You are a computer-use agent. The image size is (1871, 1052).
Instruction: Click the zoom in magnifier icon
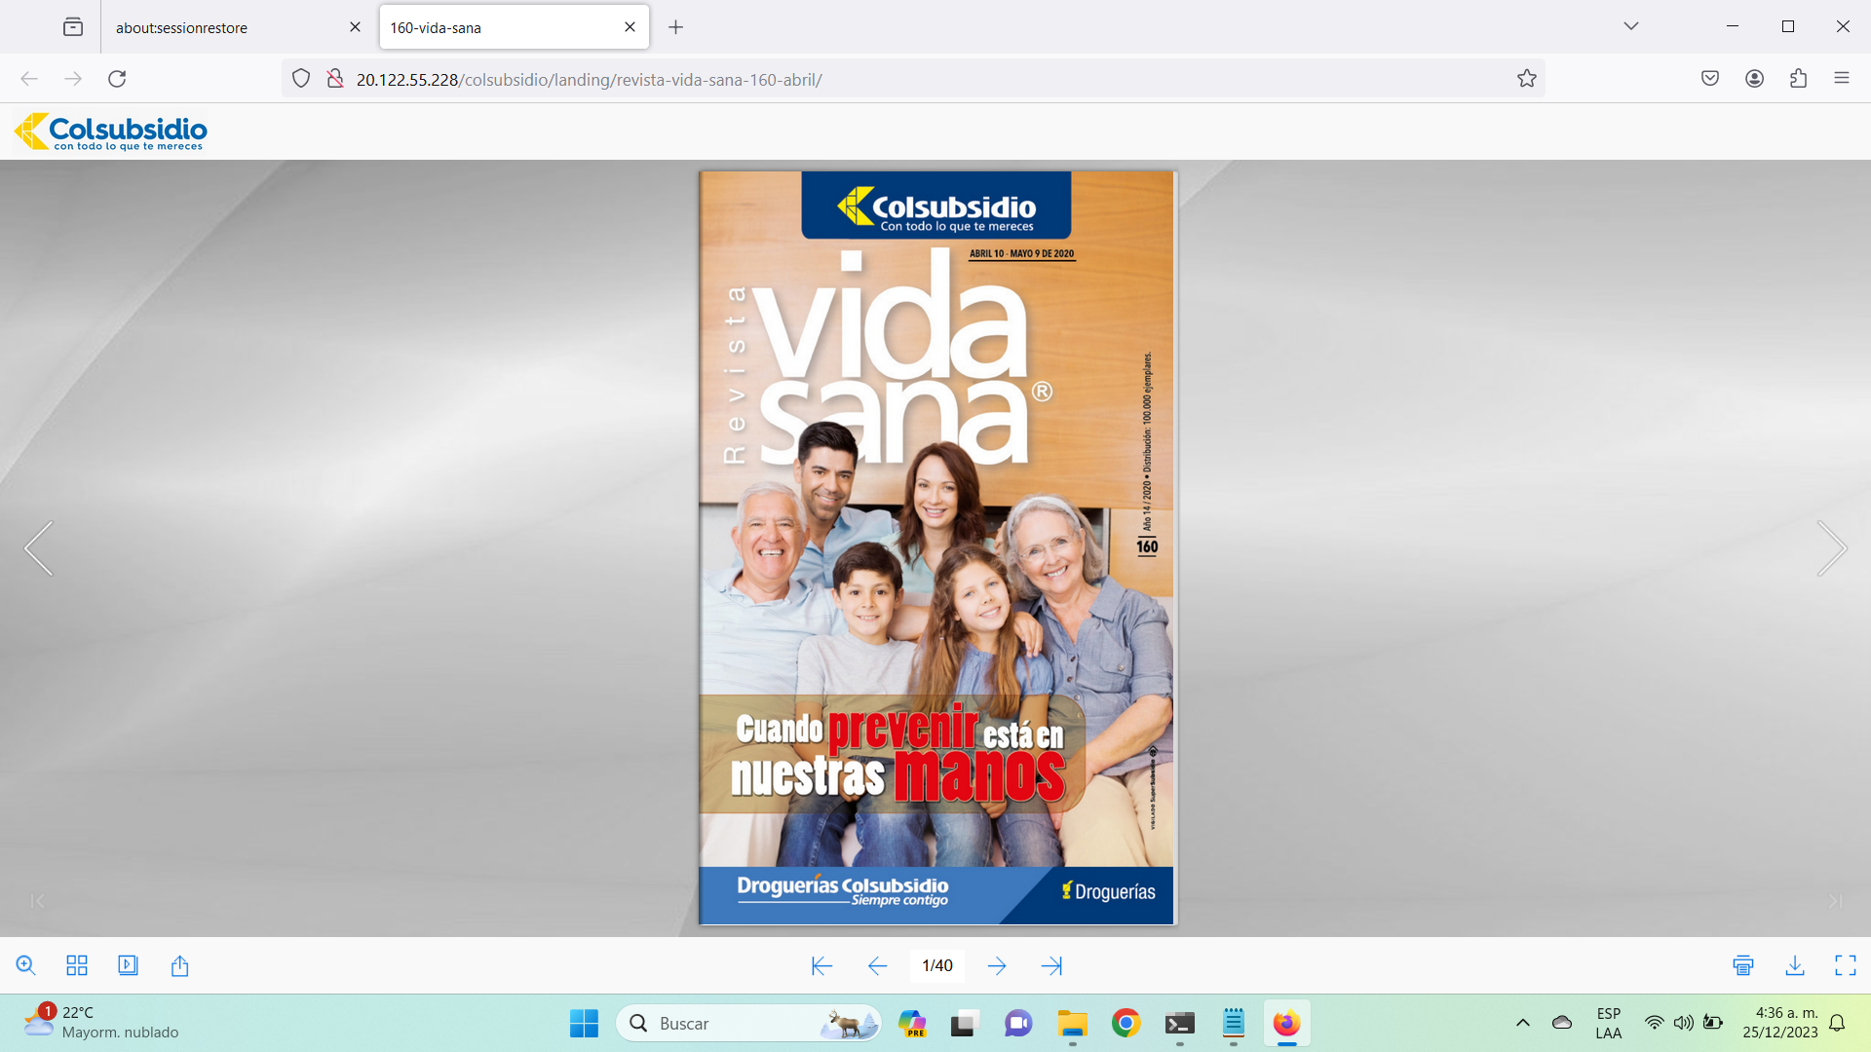click(26, 965)
